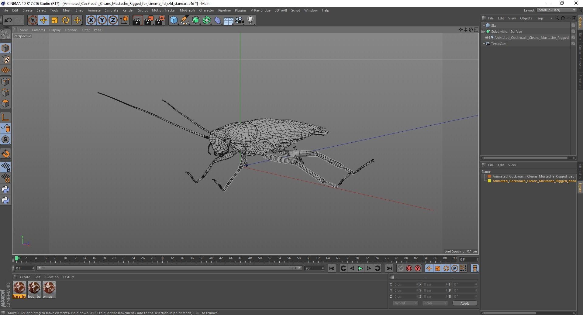The image size is (583, 315).
Task: Switch coordinate system icon
Action: (124, 20)
